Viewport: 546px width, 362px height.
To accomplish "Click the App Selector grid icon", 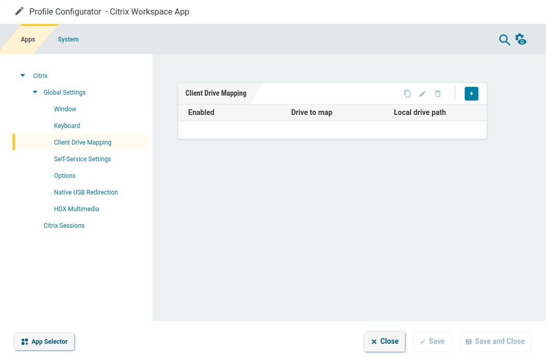I will [x=24, y=342].
